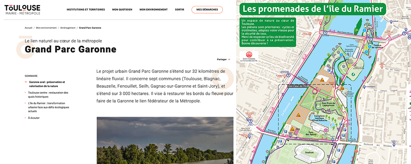Click the Voir Cœur de l'île label

(297, 86)
